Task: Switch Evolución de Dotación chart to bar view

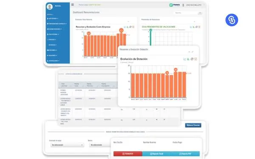Action: pyautogui.click(x=188, y=59)
